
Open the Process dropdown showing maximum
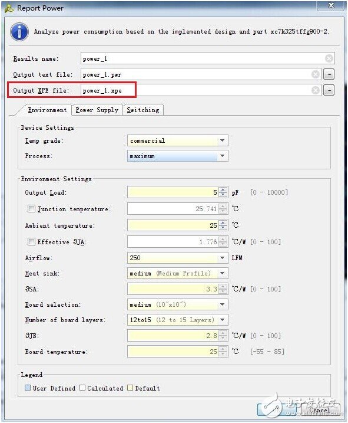click(177, 156)
